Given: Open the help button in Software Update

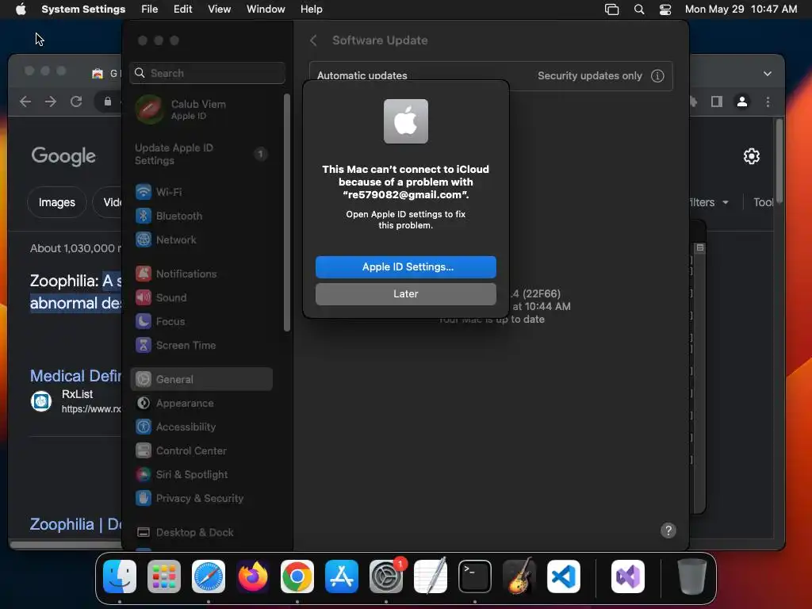Looking at the screenshot, I should 668,530.
